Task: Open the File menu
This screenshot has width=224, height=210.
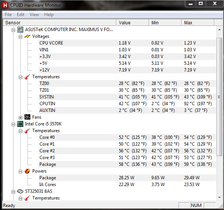Action: 8,15
